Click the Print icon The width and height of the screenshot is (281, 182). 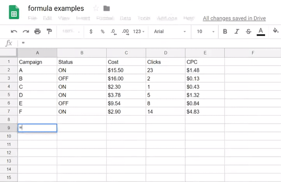pos(37,31)
